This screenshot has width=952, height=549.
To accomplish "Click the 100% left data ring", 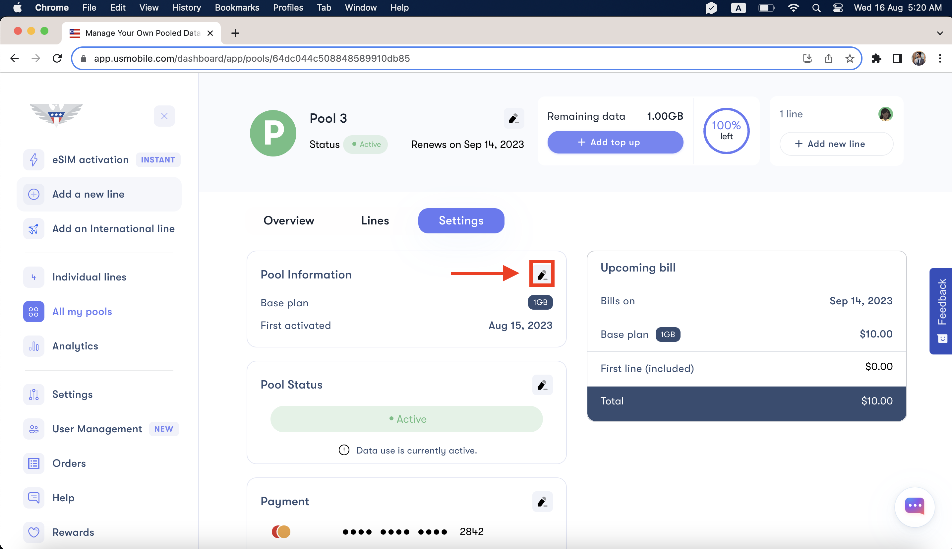I will 726,131.
